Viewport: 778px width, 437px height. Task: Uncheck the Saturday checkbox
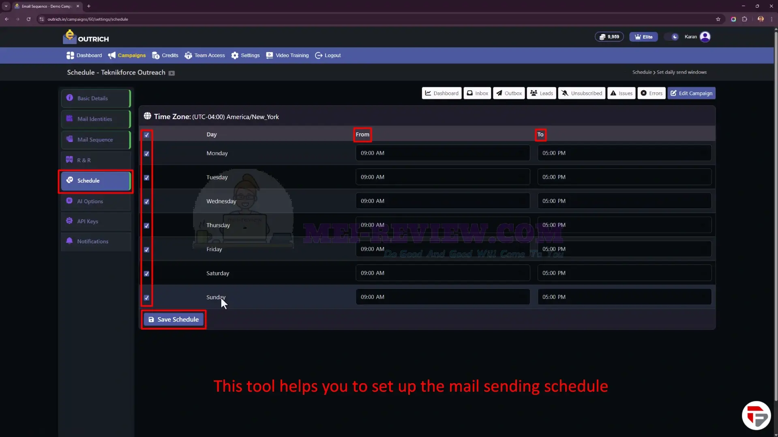147,273
